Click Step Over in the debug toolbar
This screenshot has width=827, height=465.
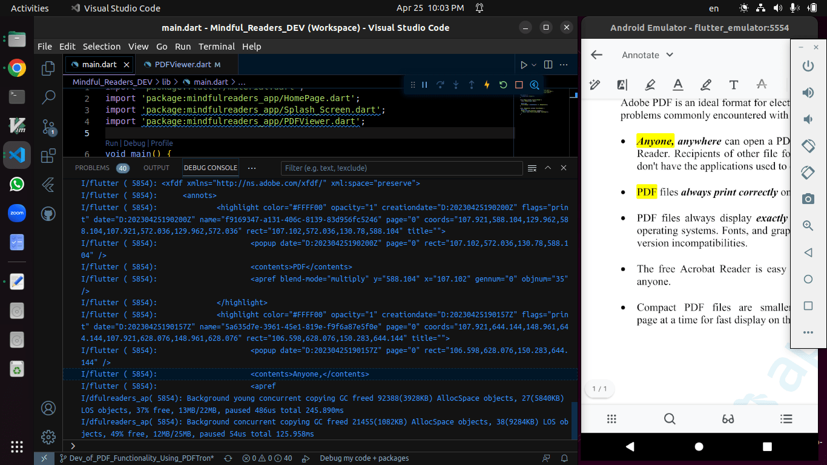[x=441, y=85]
